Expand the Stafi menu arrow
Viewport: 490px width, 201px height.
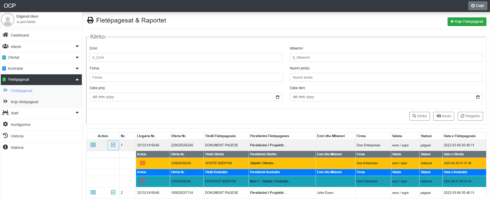(77, 113)
